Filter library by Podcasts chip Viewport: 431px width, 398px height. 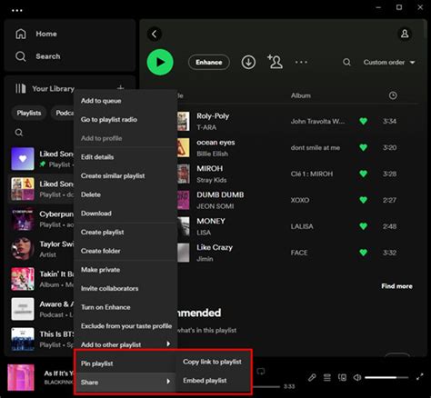pos(63,113)
